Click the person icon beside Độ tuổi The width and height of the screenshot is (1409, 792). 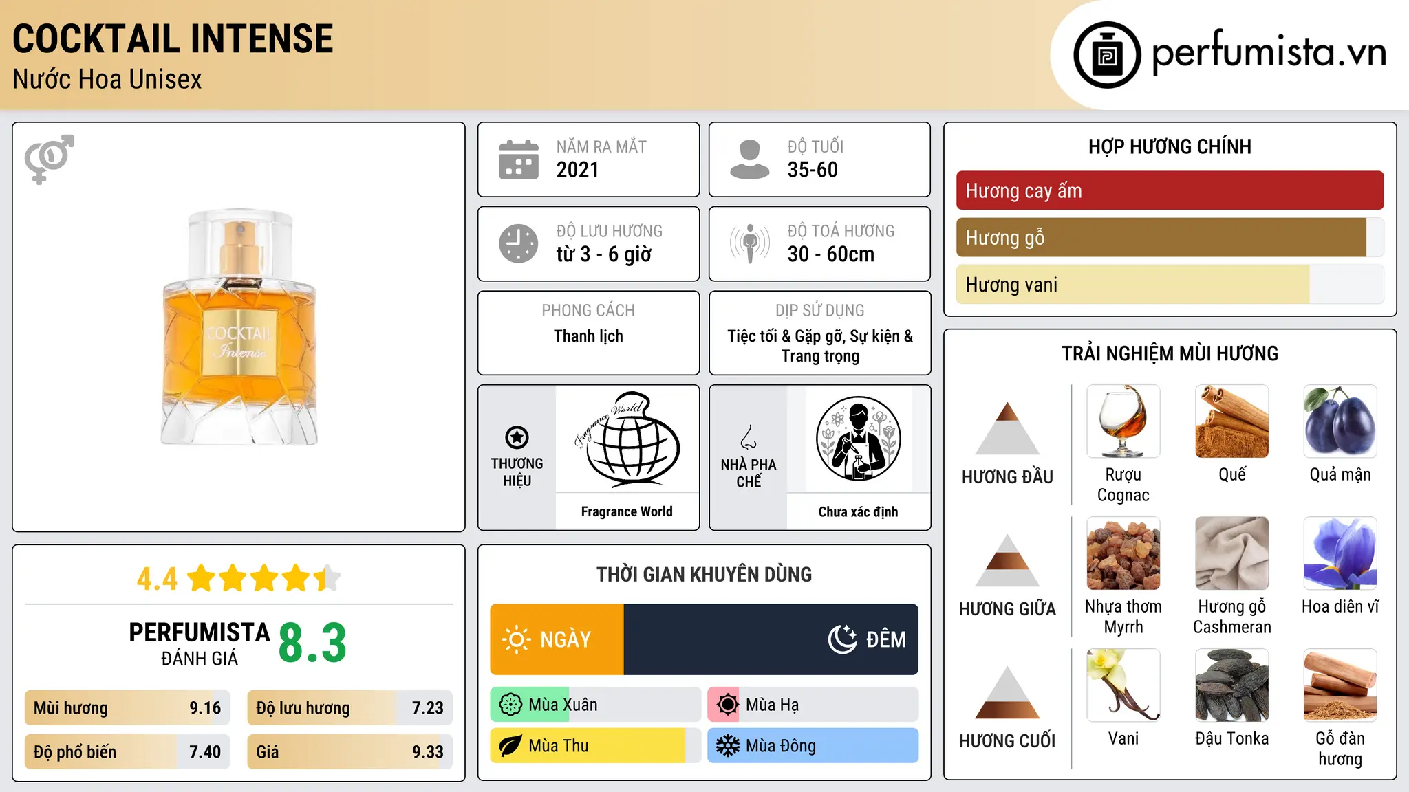(x=750, y=159)
